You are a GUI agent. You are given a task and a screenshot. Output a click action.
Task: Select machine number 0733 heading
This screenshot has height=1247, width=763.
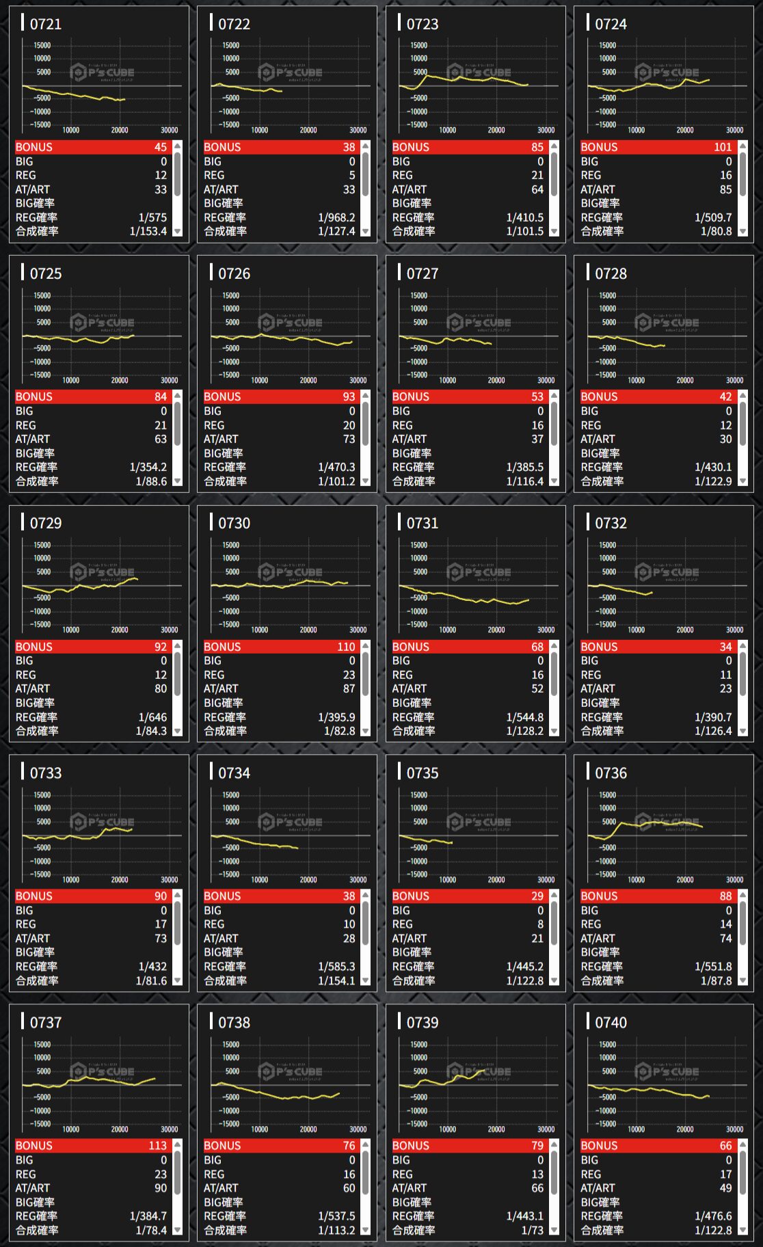(46, 773)
